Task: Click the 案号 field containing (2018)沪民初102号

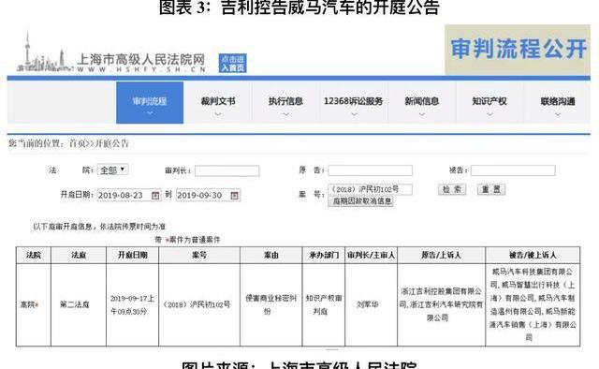Action: [371, 189]
